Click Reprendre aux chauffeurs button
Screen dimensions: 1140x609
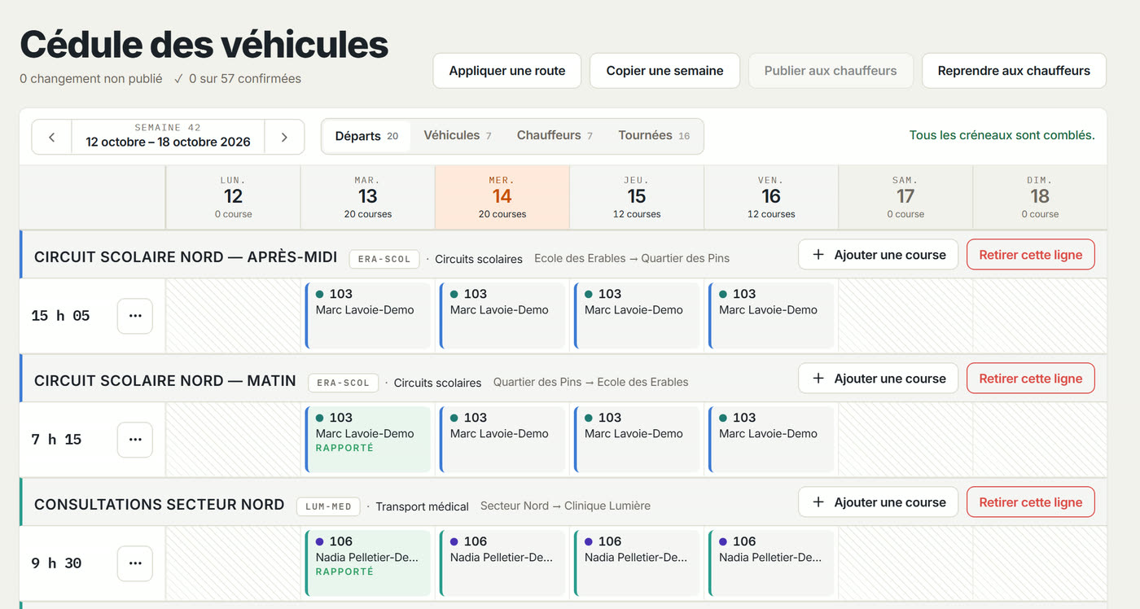(1014, 71)
